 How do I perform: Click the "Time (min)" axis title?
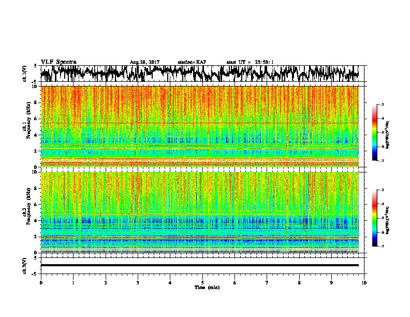(x=207, y=287)
